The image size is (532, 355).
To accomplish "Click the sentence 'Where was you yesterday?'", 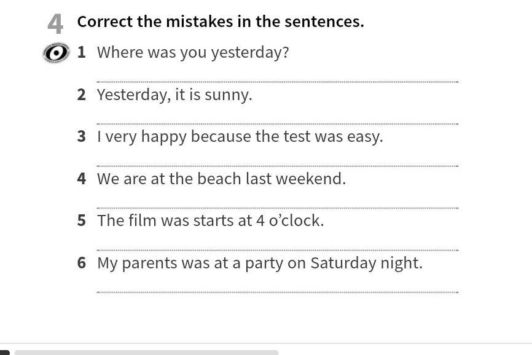I will click(193, 52).
